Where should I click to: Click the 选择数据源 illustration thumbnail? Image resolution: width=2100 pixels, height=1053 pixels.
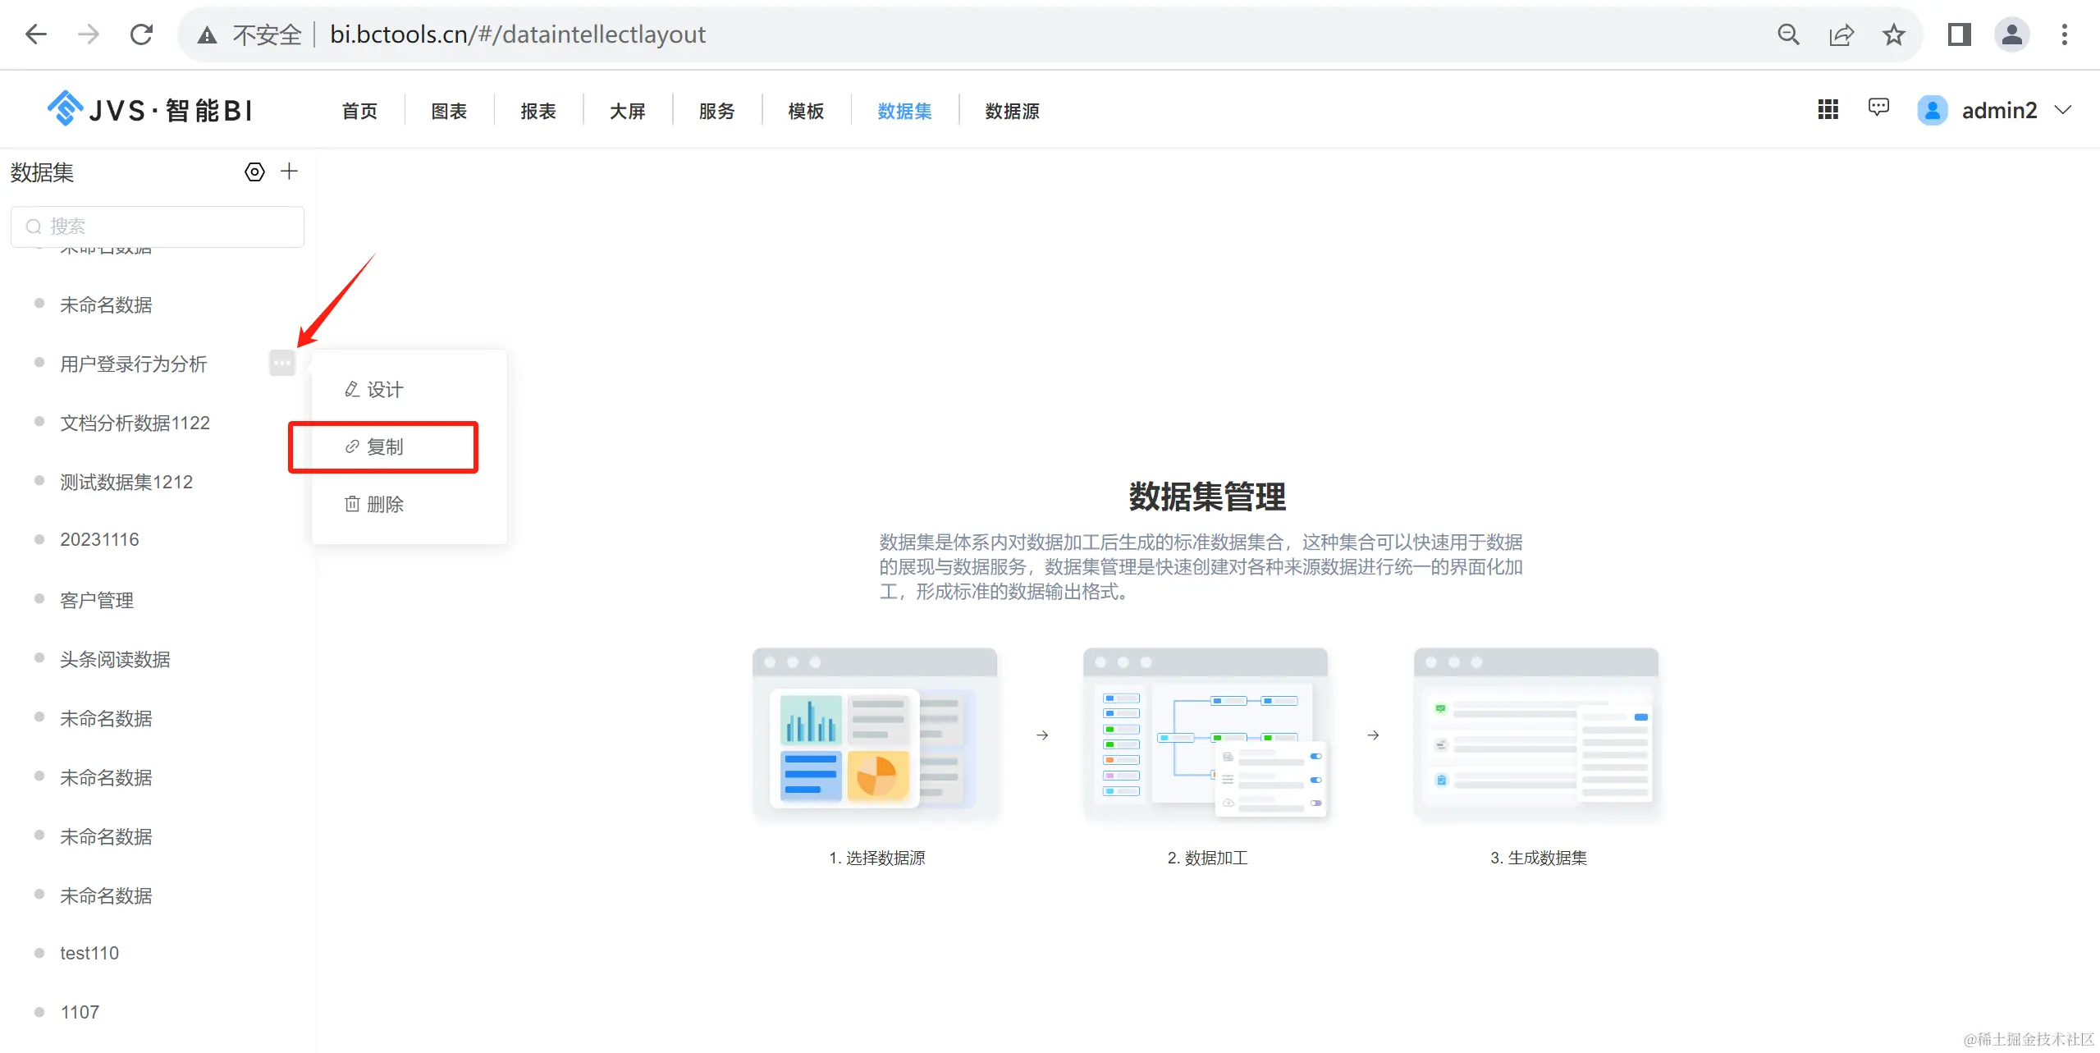(x=875, y=735)
